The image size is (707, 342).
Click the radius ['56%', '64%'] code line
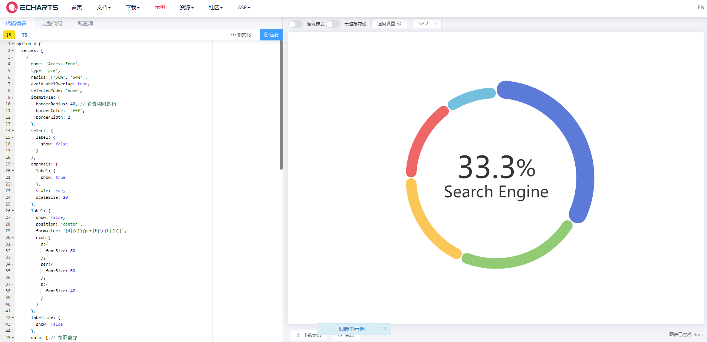pyautogui.click(x=59, y=77)
